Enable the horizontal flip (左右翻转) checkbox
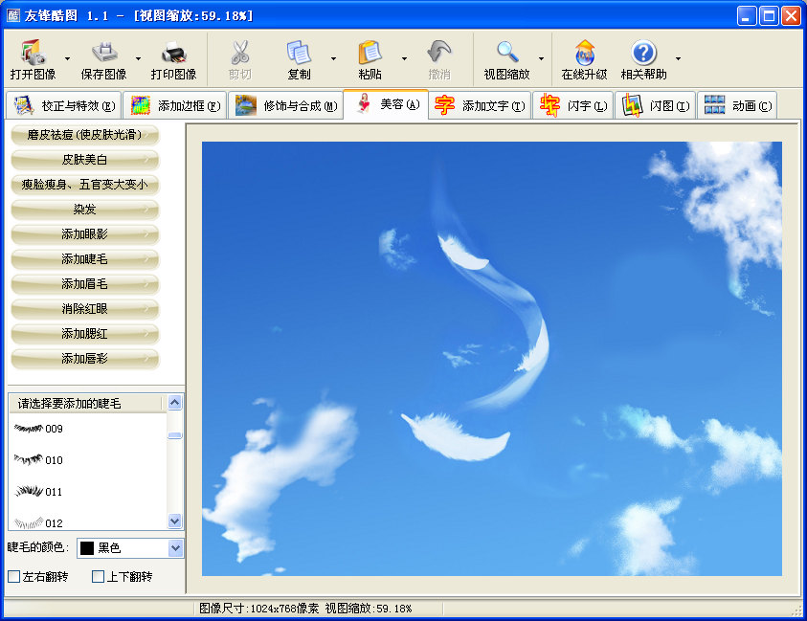This screenshot has height=621, width=807. (13, 577)
